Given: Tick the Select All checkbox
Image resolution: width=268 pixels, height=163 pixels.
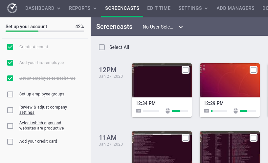Looking at the screenshot, I should click(102, 47).
